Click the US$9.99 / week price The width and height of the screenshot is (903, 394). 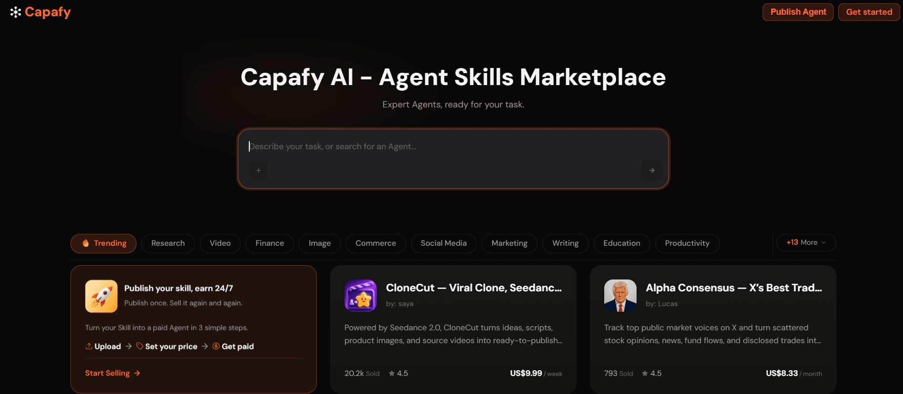[536, 374]
